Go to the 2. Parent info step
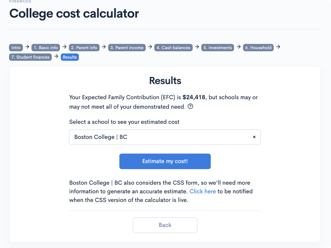This screenshot has width=331, height=248. tap(84, 47)
